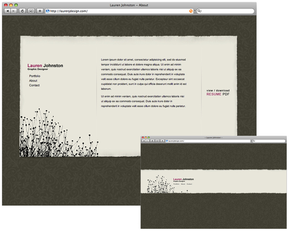Click the plus button in the small window toolbar

[163, 141]
